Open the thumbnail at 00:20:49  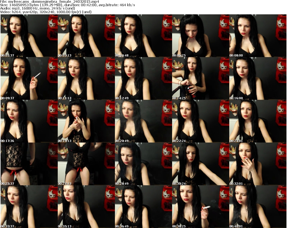pos(143,121)
